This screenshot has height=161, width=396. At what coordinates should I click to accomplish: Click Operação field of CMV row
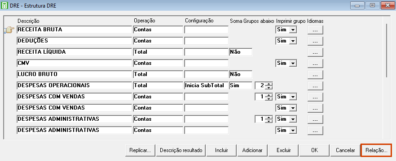158,63
